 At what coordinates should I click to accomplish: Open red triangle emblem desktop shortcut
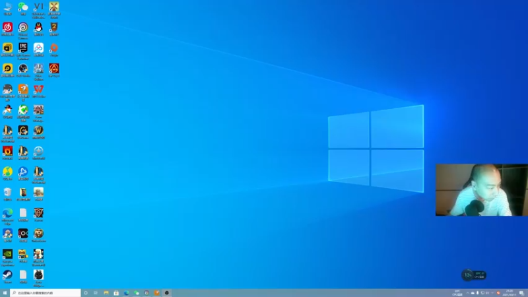tap(54, 70)
